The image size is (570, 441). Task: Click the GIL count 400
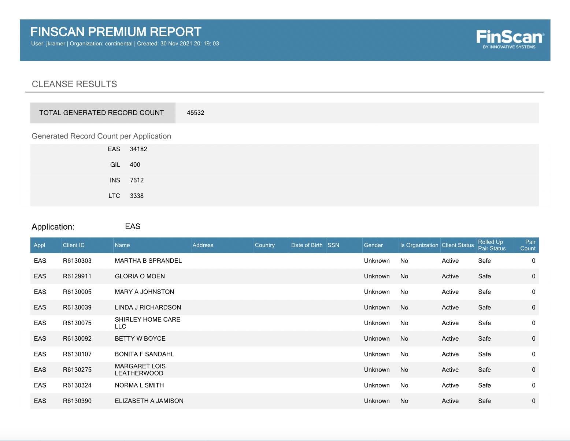pyautogui.click(x=135, y=165)
